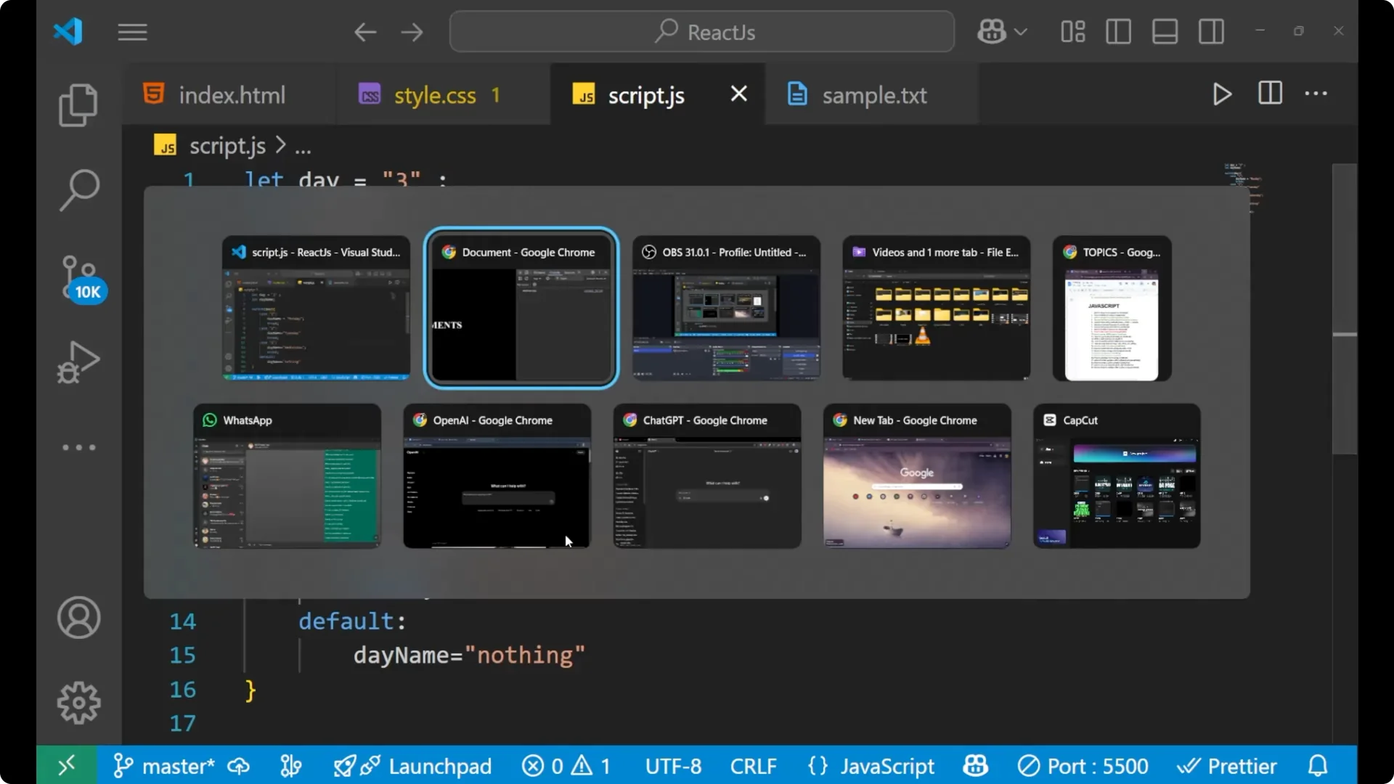Open the Accounts icon in activity bar
The height and width of the screenshot is (784, 1394).
point(78,618)
